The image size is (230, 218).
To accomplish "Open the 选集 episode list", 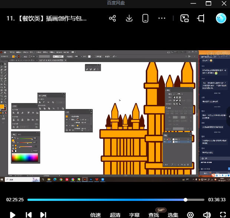I will point(173,215).
